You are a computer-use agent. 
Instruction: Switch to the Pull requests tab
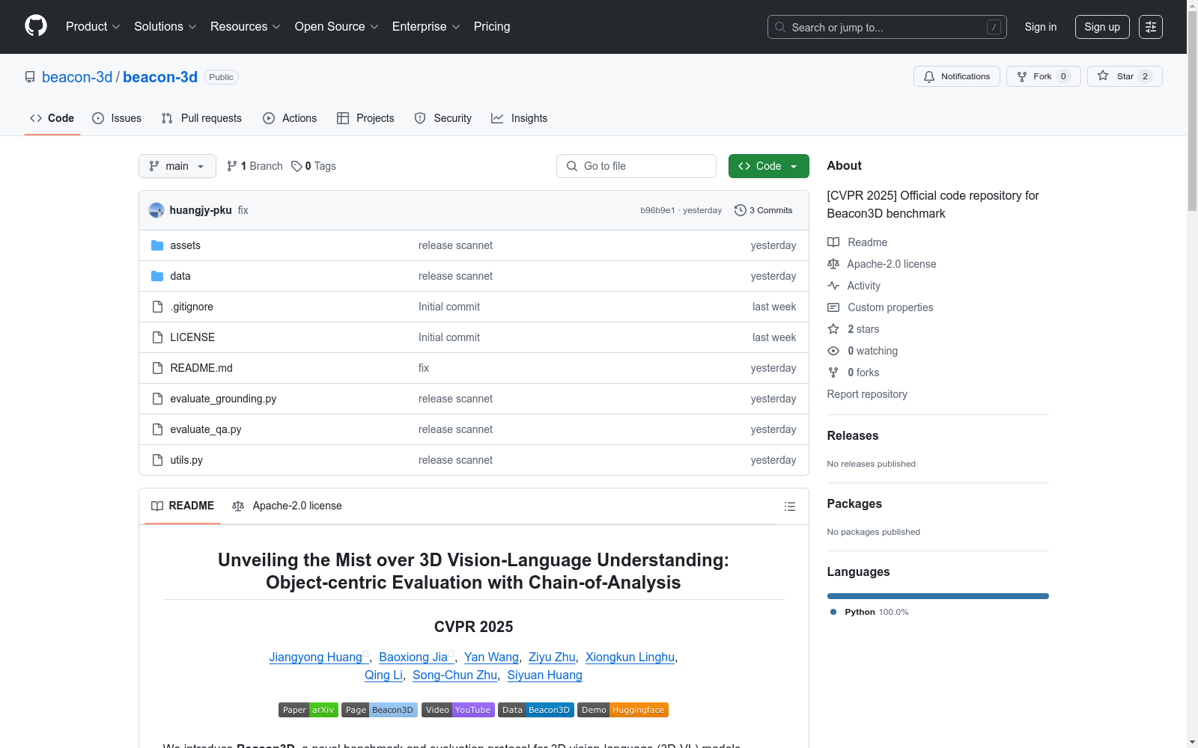click(x=201, y=118)
